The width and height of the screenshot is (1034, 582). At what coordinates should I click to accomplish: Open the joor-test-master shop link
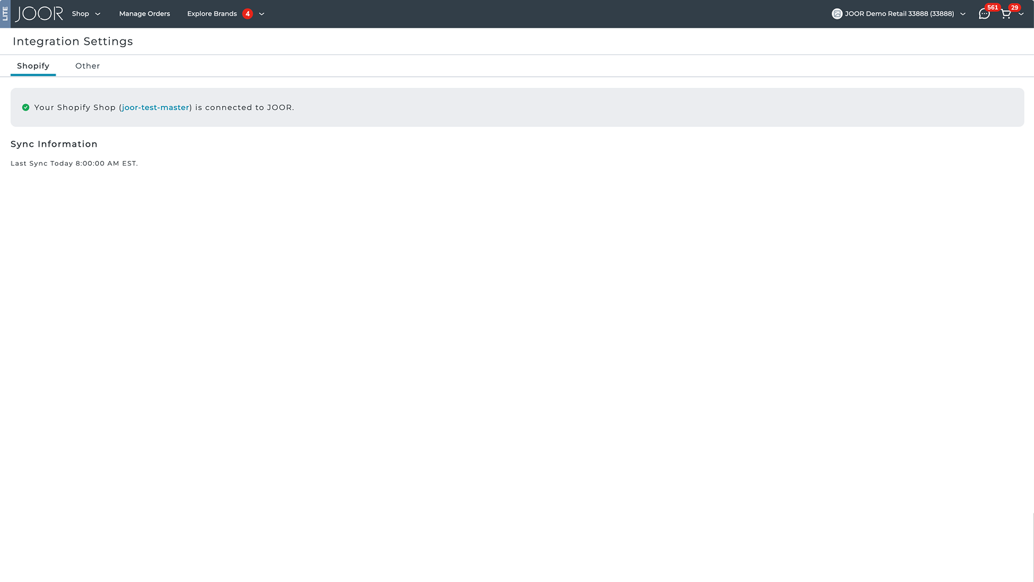click(155, 107)
